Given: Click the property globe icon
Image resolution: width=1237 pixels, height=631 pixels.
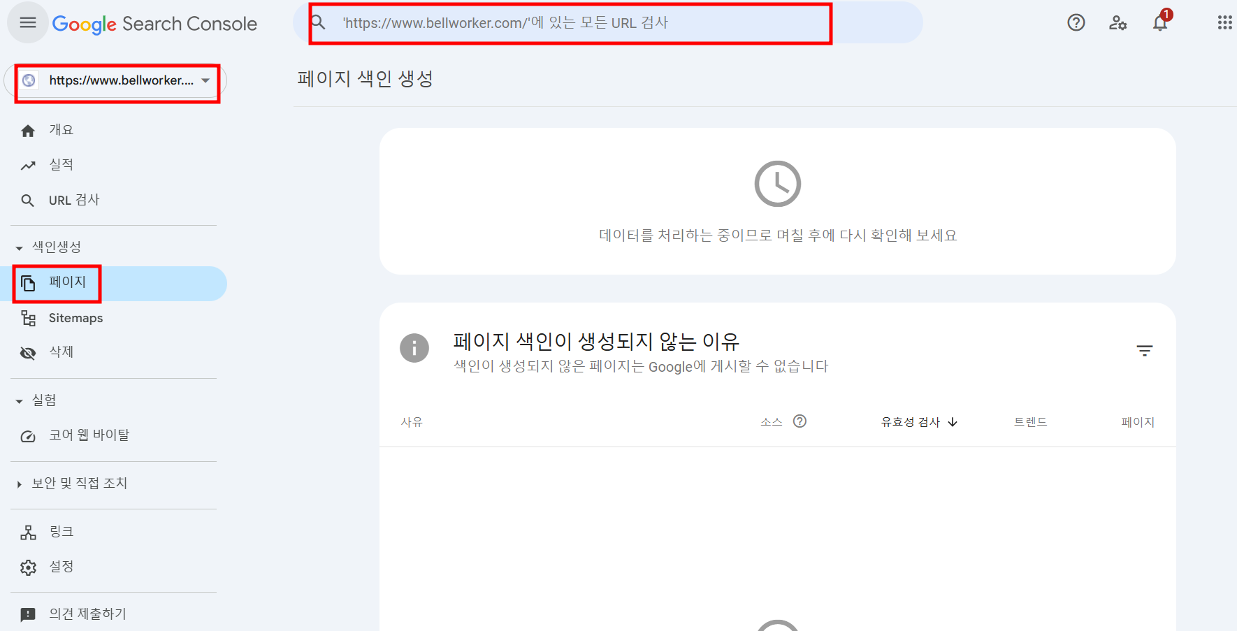Looking at the screenshot, I should 29,80.
